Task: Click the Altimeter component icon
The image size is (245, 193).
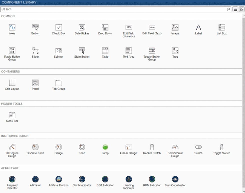Action: (35, 179)
